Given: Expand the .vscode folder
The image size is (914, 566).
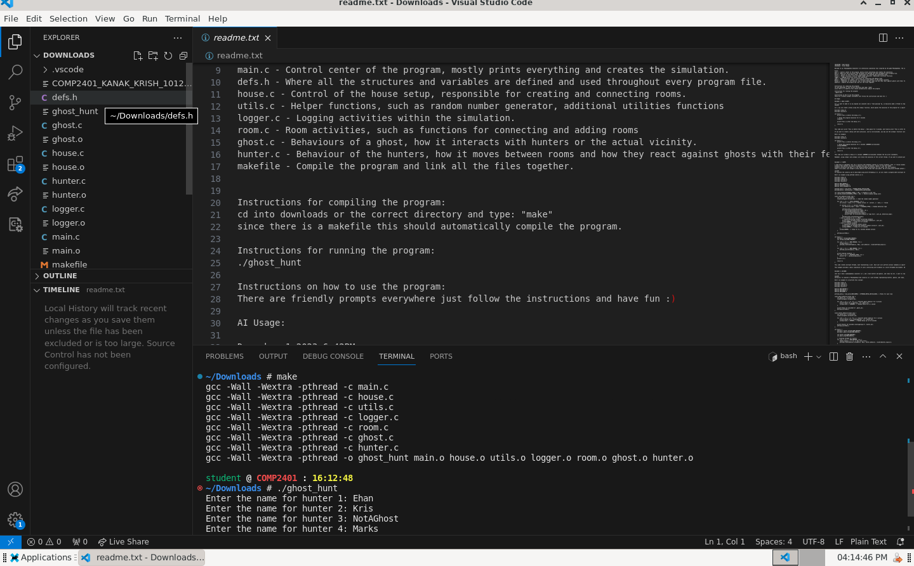Looking at the screenshot, I should pos(68,70).
